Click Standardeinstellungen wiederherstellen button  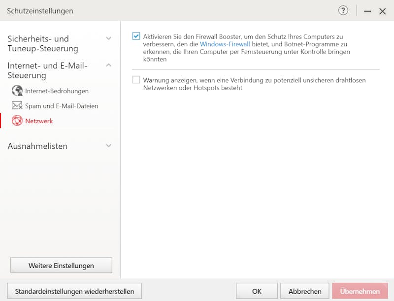coord(74,291)
